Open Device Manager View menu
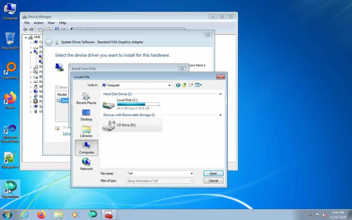This screenshot has height=220, width=352. pos(51,23)
